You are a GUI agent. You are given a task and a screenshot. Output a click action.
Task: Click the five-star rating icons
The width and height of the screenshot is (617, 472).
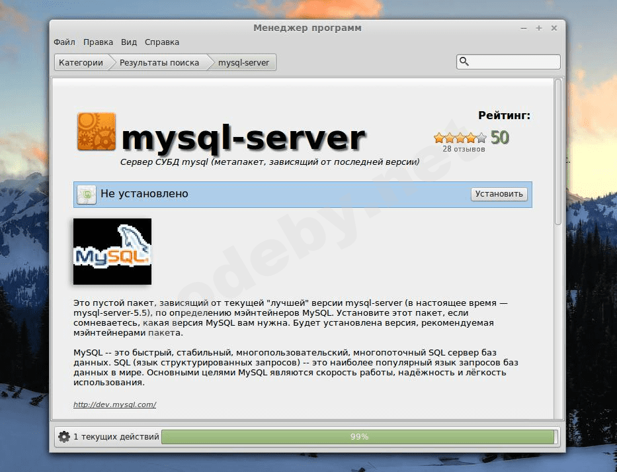460,138
